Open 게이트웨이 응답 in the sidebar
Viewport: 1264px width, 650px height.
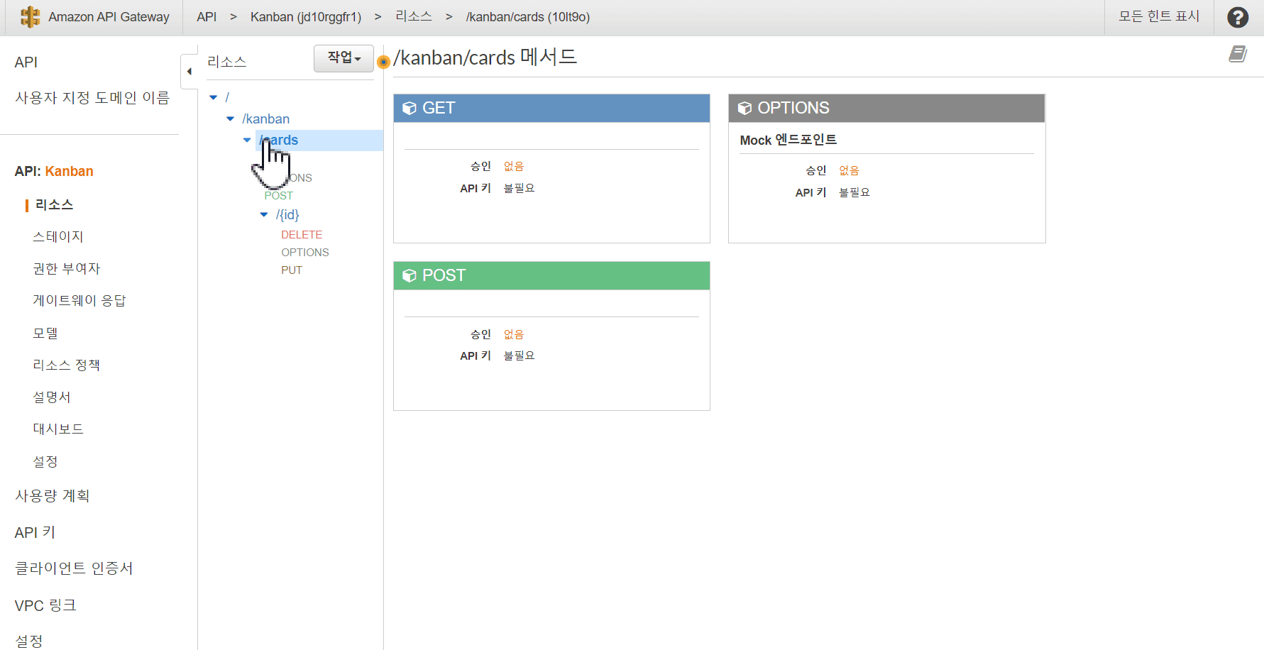pos(79,301)
